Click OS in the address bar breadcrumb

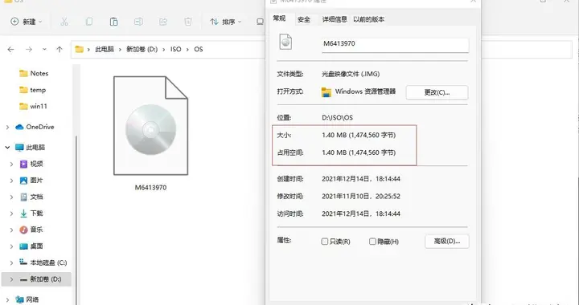tap(199, 49)
